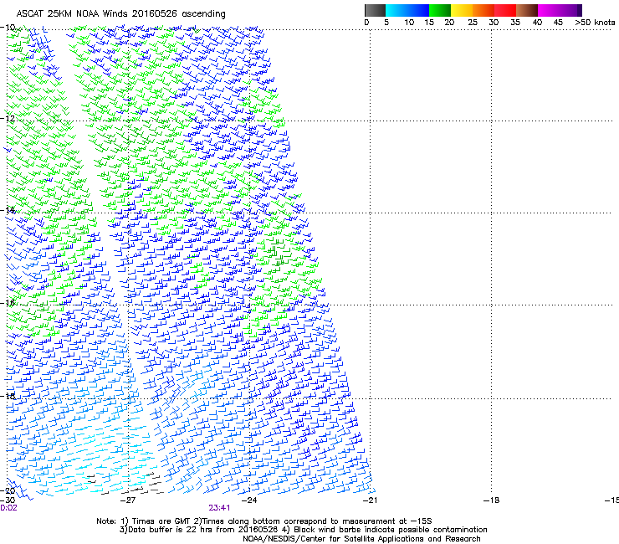The height and width of the screenshot is (544, 619).
Task: Click the title 'ASCAT 25KM NOAA Winds 20160526 ascending'
Action: tap(120, 13)
